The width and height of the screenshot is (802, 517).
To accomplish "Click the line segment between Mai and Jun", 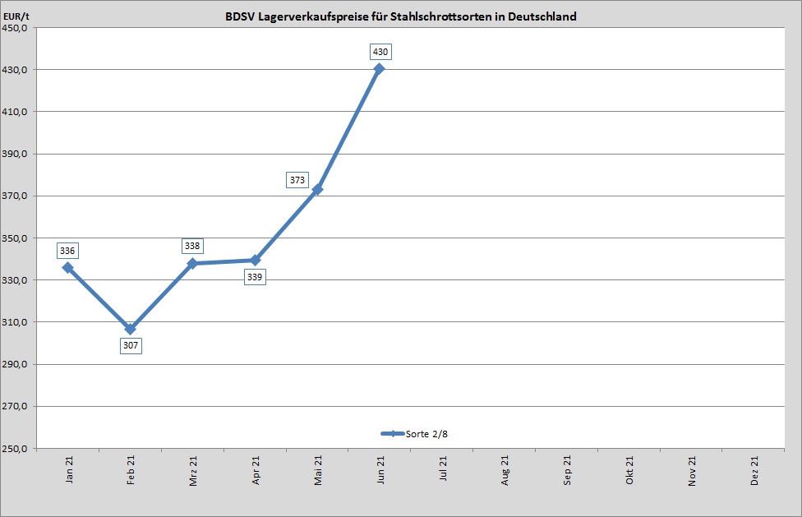I will (348, 129).
